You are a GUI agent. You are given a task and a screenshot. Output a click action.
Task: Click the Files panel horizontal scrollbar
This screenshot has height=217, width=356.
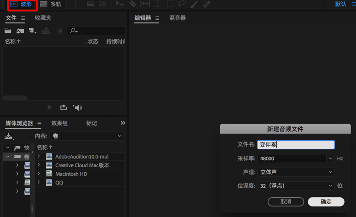pos(15,98)
